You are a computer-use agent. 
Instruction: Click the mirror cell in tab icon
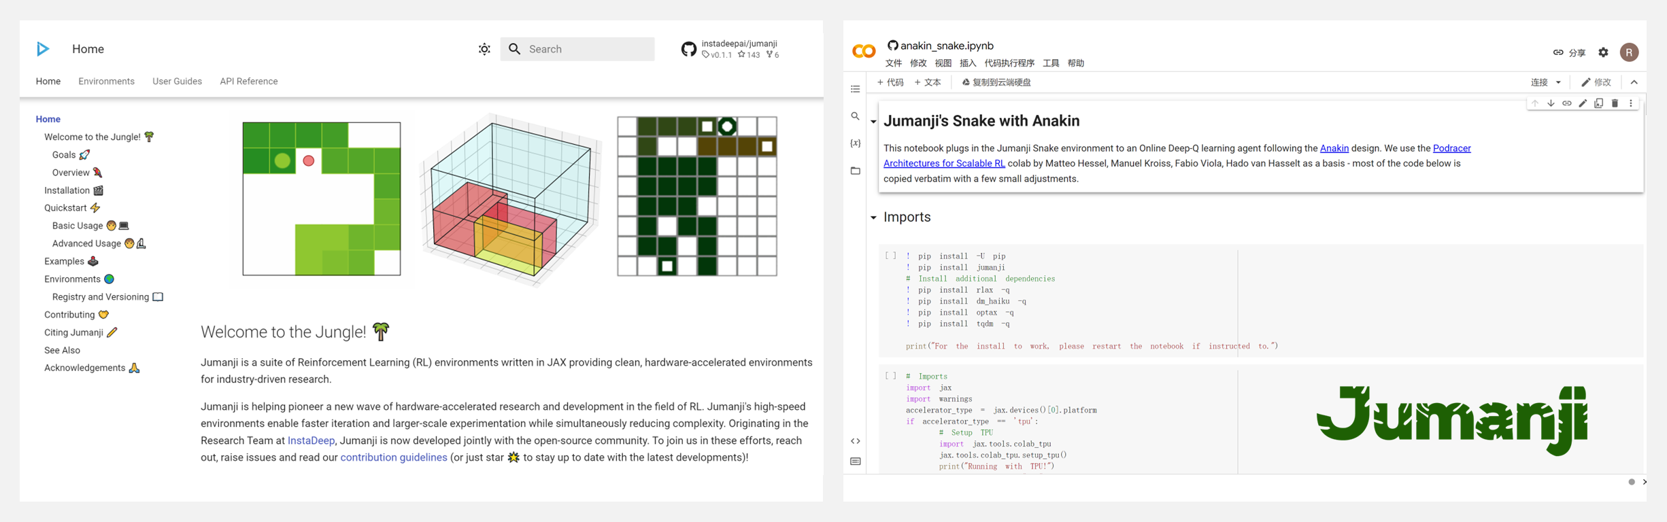point(1598,103)
